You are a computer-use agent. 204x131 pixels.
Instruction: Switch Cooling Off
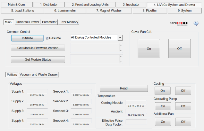[x=183, y=91]
